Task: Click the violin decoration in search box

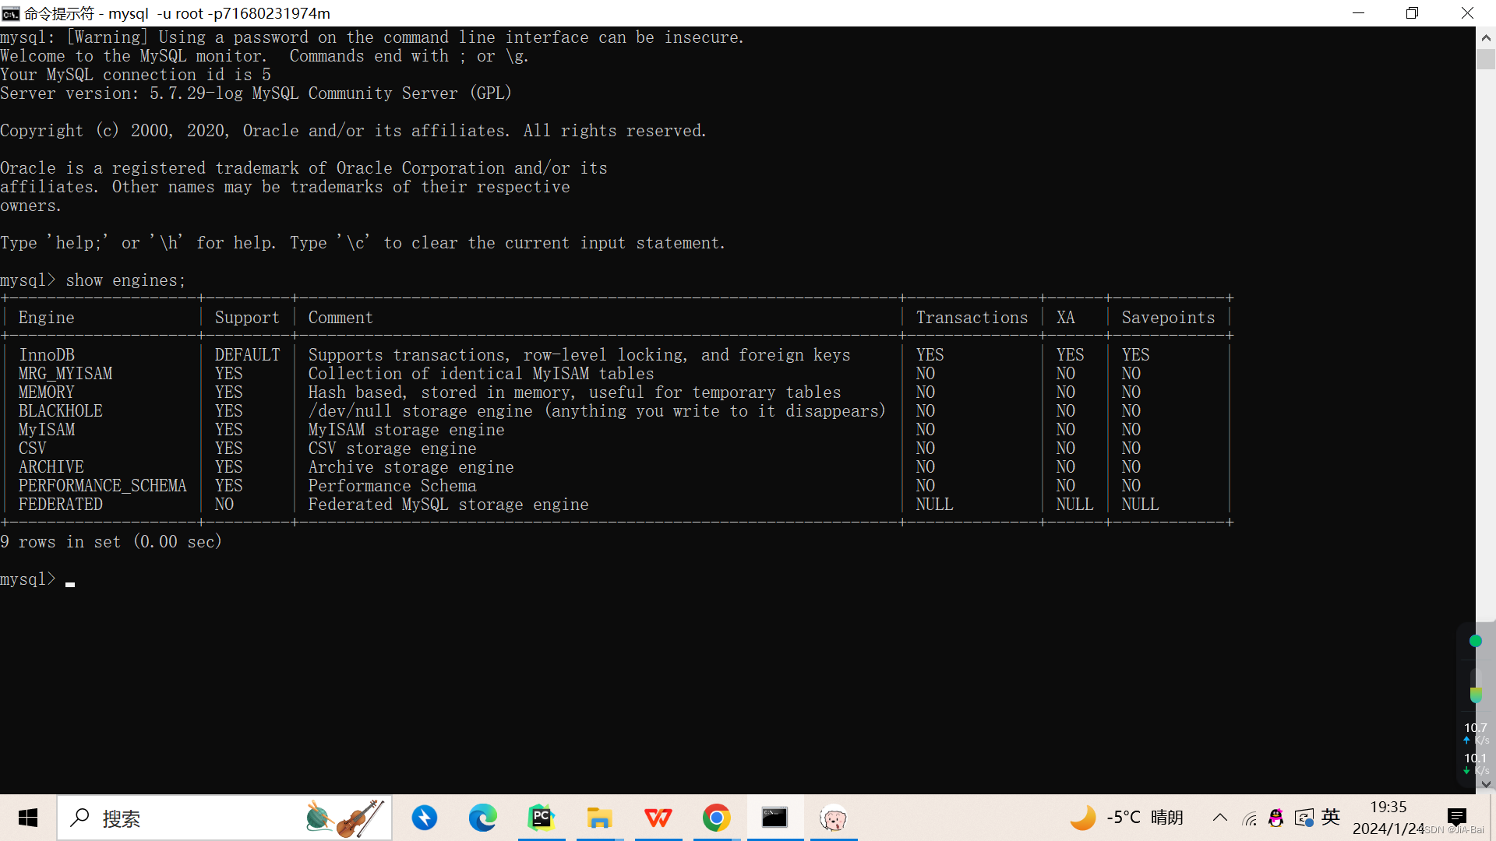Action: pyautogui.click(x=360, y=818)
